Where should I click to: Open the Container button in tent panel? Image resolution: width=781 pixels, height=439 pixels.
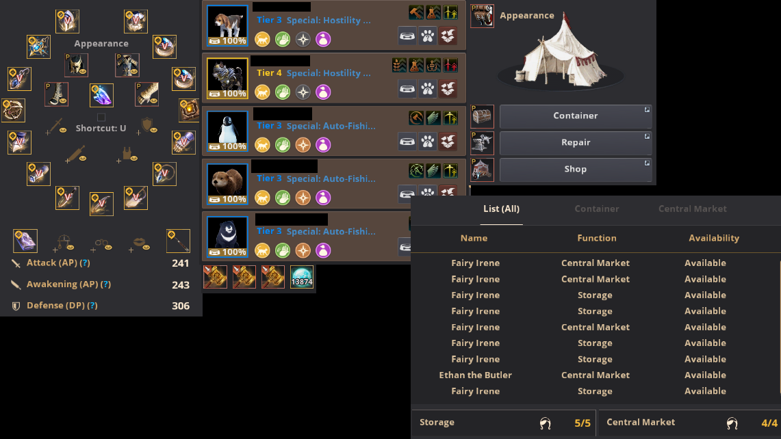pyautogui.click(x=575, y=116)
